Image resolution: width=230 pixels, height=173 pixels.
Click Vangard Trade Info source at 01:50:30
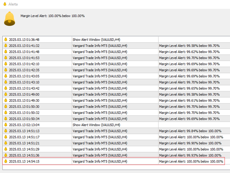click(100, 106)
